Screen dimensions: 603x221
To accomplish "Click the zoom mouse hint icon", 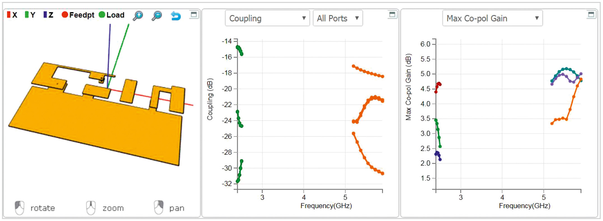I will (x=91, y=208).
